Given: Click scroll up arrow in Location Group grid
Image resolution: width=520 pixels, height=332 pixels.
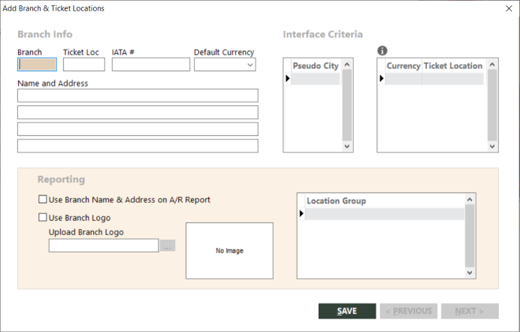Looking at the screenshot, I should (470, 200).
